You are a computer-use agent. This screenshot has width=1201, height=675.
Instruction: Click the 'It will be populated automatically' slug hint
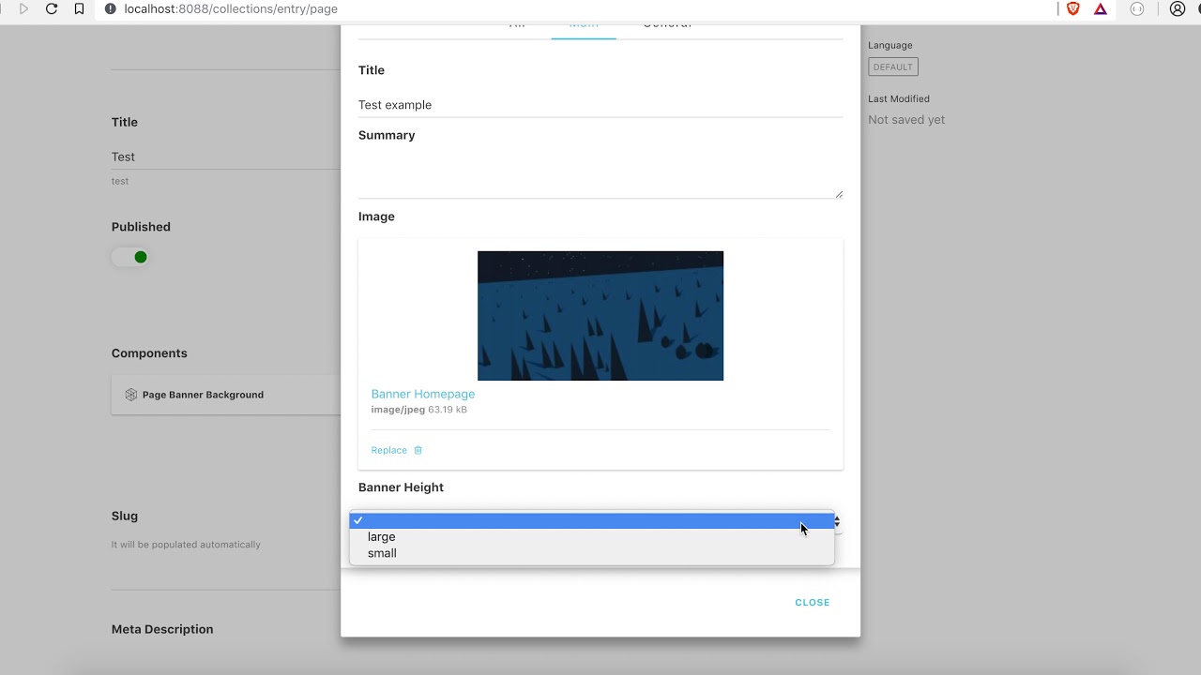pos(186,545)
